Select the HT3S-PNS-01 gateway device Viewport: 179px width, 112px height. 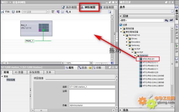(148, 59)
